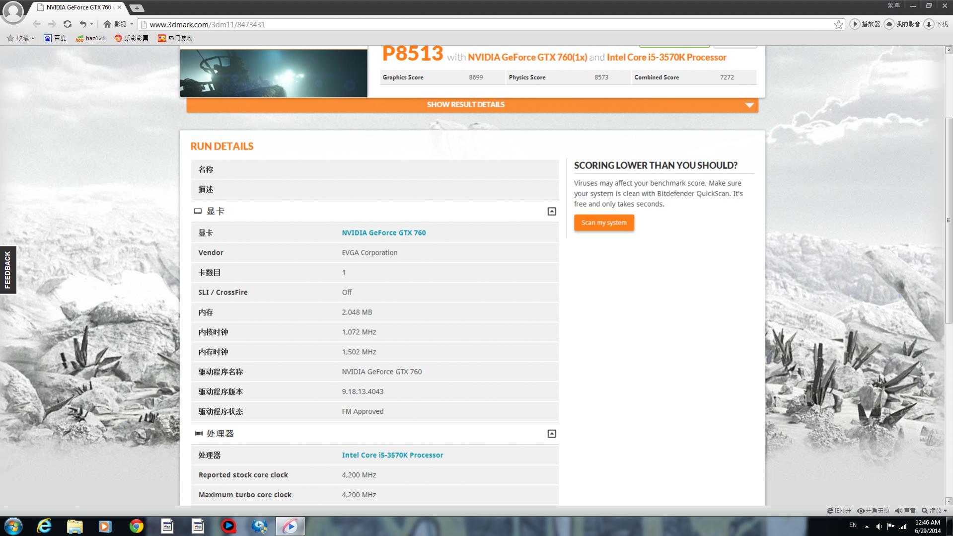Open the 影视 dropdown arrow
The height and width of the screenshot is (536, 953).
[132, 24]
